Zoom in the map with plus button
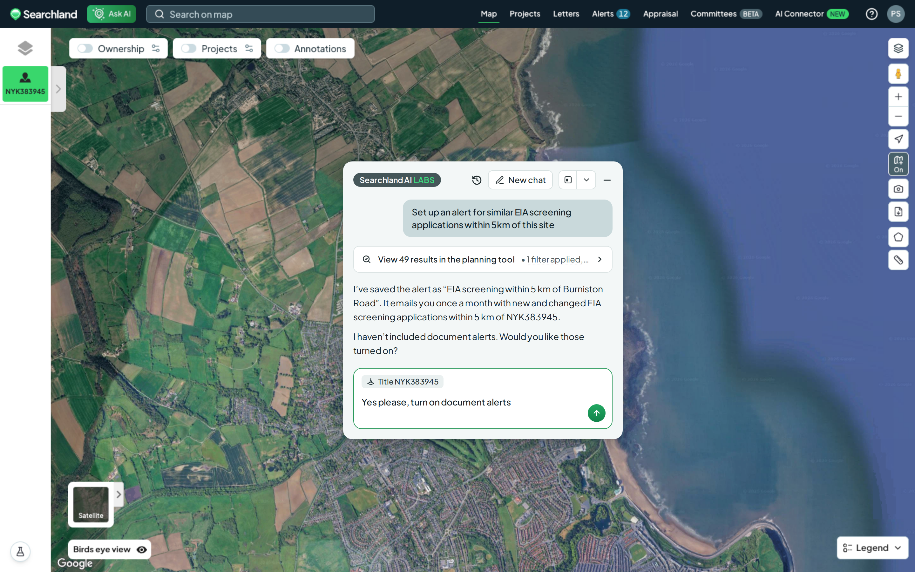 click(x=898, y=97)
